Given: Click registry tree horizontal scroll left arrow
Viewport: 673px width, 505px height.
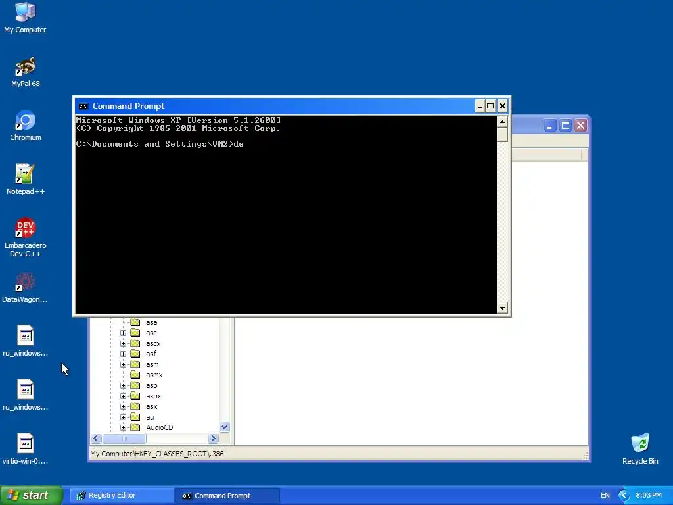Looking at the screenshot, I should coord(96,438).
